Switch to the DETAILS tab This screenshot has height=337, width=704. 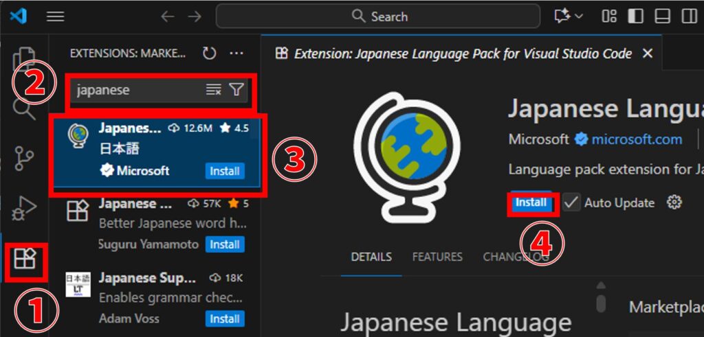[x=371, y=257]
